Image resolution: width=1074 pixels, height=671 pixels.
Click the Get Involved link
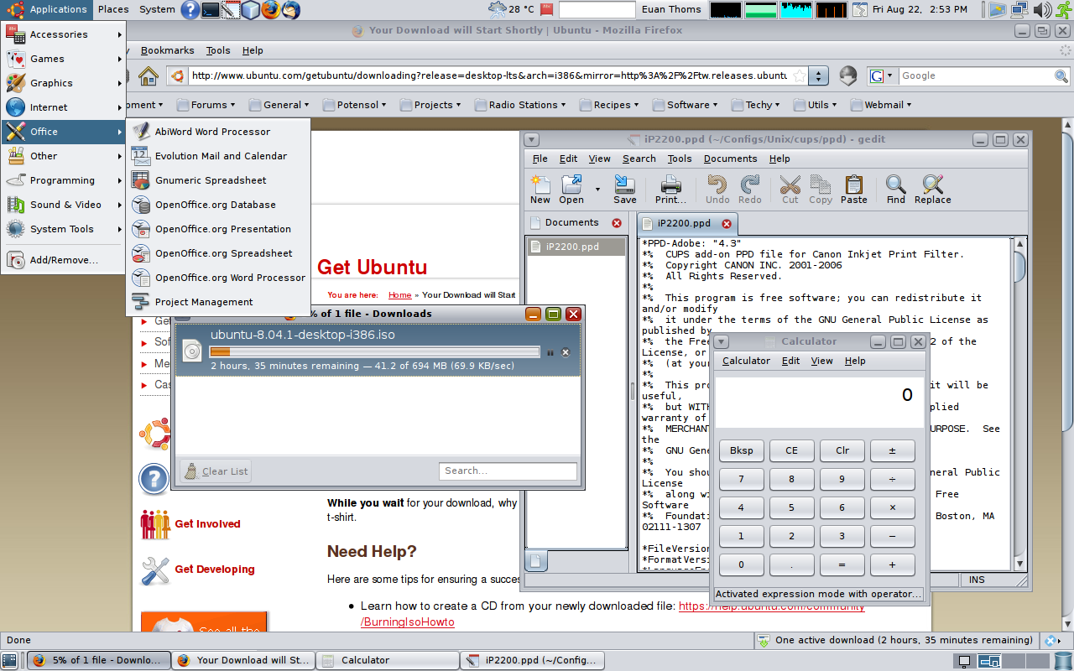pos(207,524)
